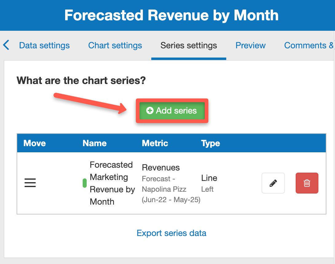Image resolution: width=335 pixels, height=264 pixels.
Task: Open the Chart settings tab
Action: tap(115, 45)
